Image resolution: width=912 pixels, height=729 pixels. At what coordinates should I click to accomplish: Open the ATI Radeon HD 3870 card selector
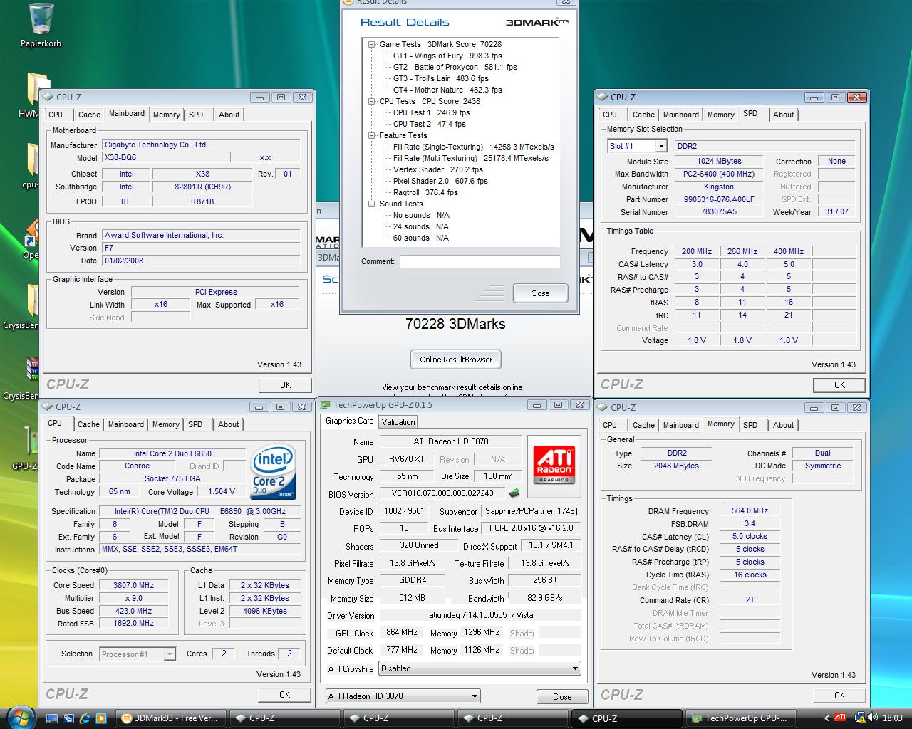pyautogui.click(x=403, y=696)
